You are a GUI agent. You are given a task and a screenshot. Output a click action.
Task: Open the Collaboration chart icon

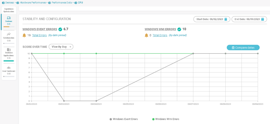9,34
